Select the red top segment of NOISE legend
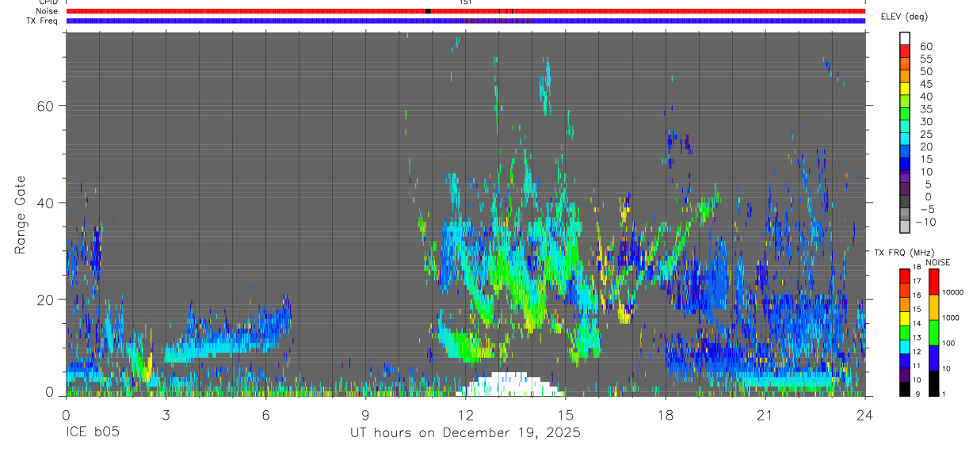The height and width of the screenshot is (449, 973). 933,280
